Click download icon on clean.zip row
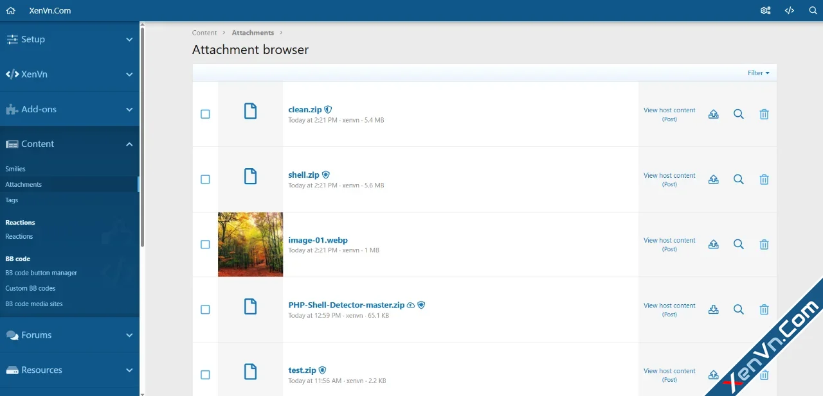The height and width of the screenshot is (396, 823). 713,114
